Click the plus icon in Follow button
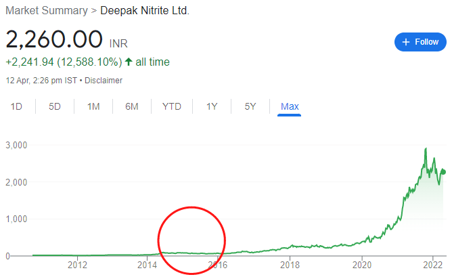This screenshot has width=452, height=279. (406, 42)
